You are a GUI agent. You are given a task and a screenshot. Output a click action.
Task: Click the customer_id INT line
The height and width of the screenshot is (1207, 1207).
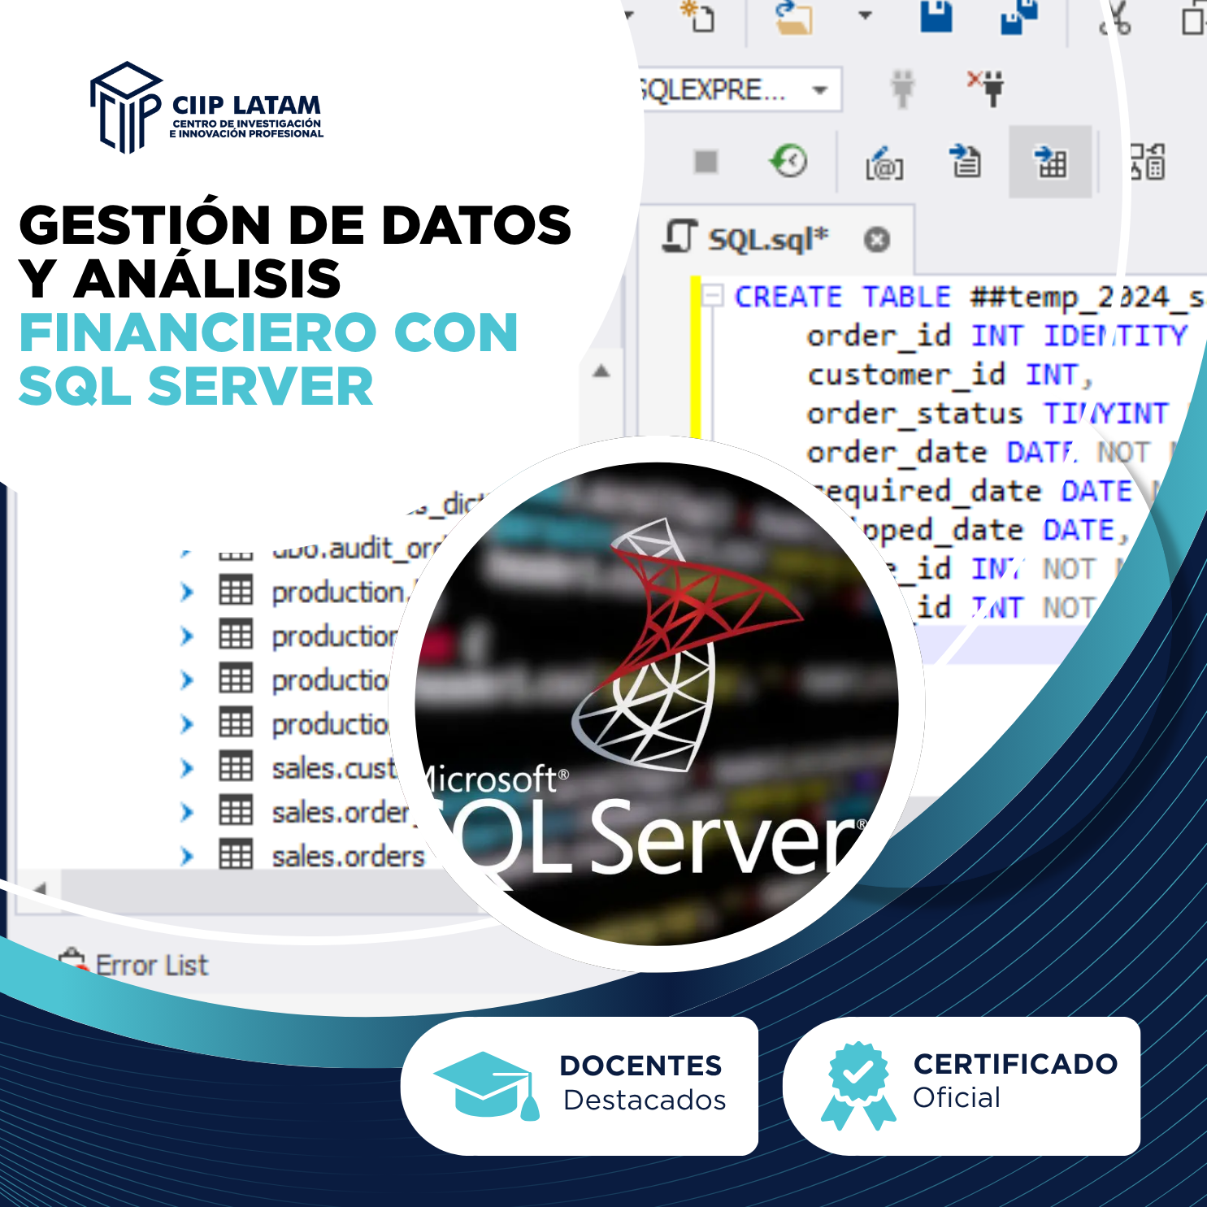[949, 375]
